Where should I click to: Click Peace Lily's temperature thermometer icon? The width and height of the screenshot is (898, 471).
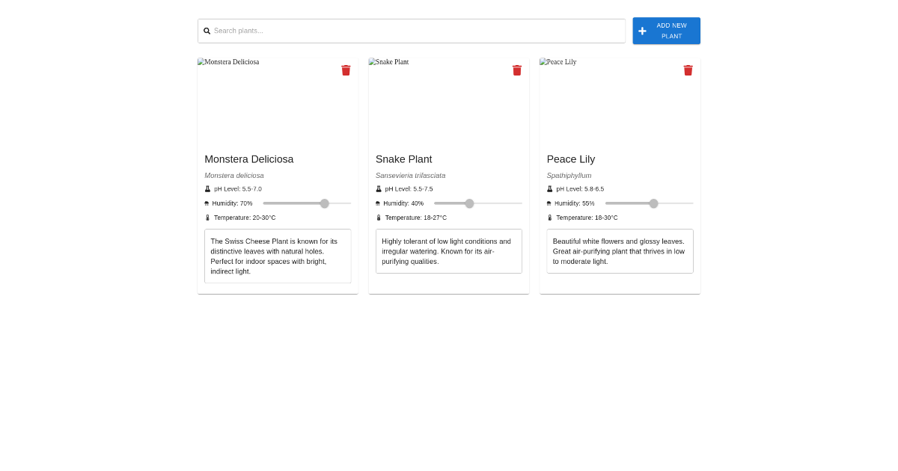coord(549,217)
